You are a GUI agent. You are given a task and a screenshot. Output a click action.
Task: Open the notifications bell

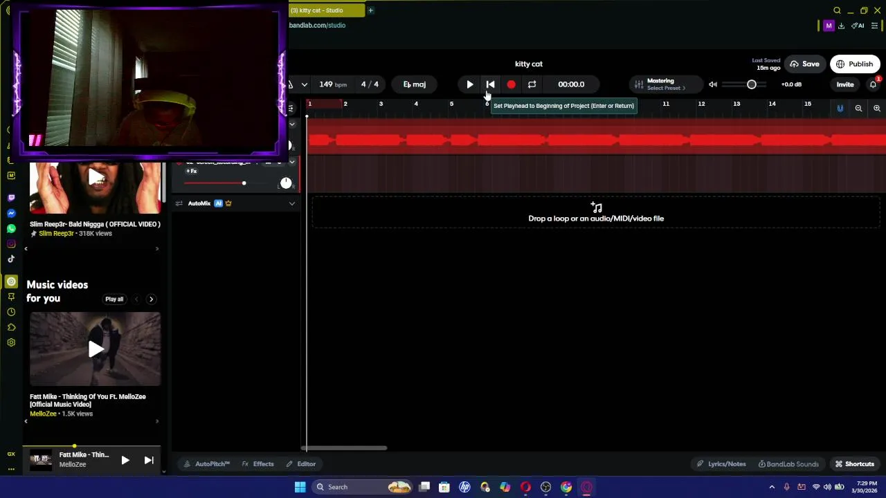coord(873,84)
